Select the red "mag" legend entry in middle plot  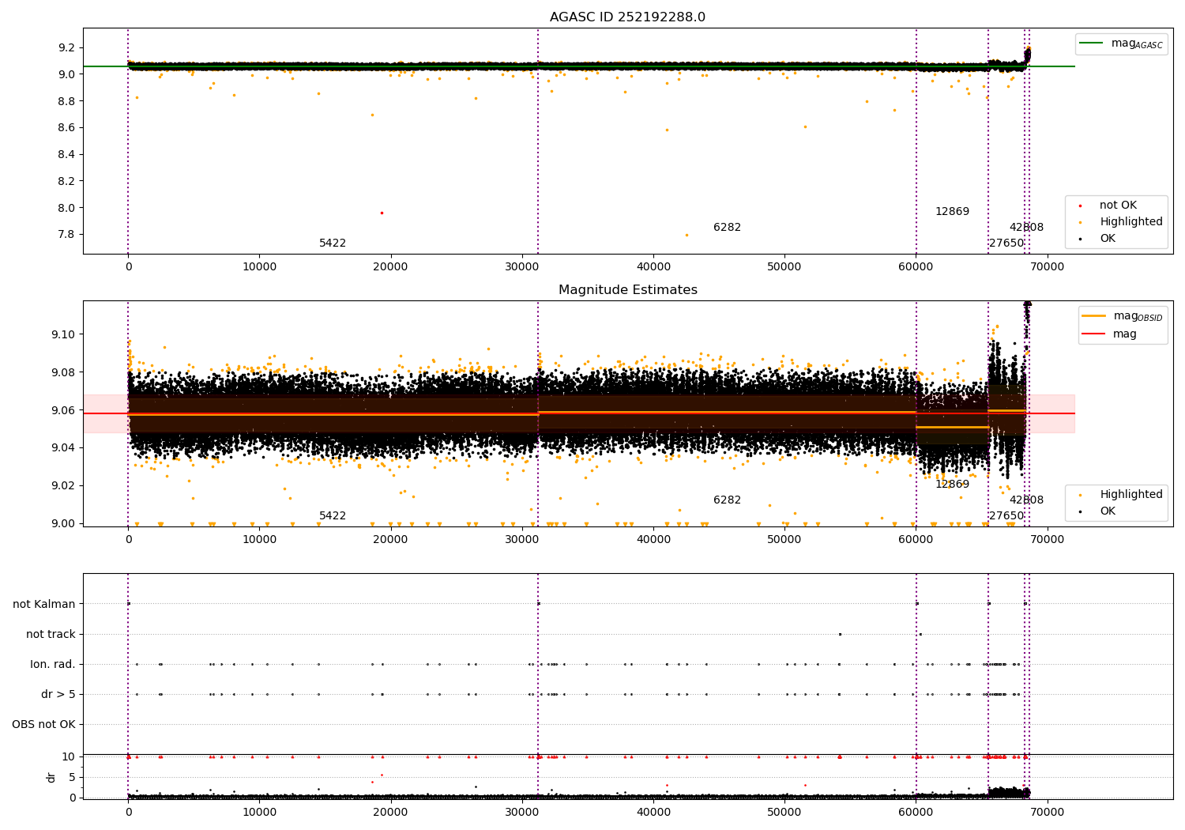1110,334
